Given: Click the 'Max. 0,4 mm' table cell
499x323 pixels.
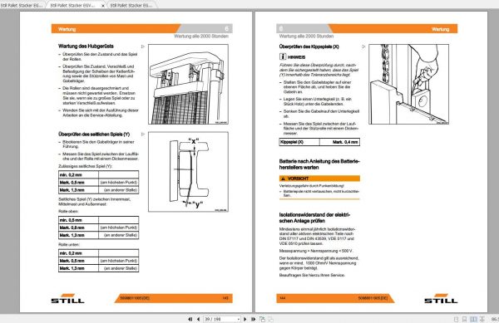Looking at the screenshot, I should 339,142.
